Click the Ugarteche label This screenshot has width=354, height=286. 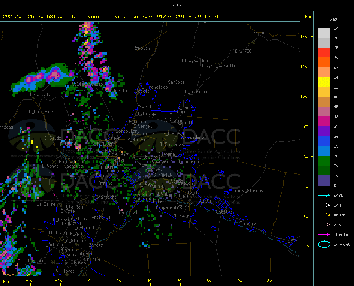coord(106,197)
